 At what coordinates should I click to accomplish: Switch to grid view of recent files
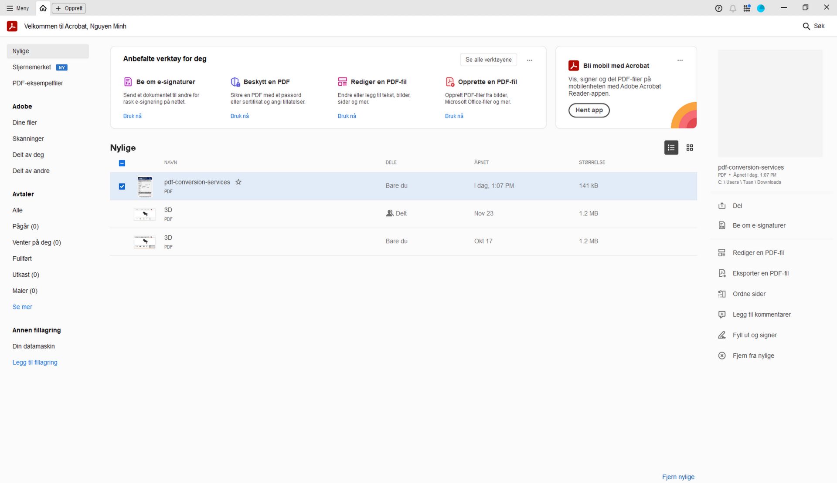click(690, 148)
